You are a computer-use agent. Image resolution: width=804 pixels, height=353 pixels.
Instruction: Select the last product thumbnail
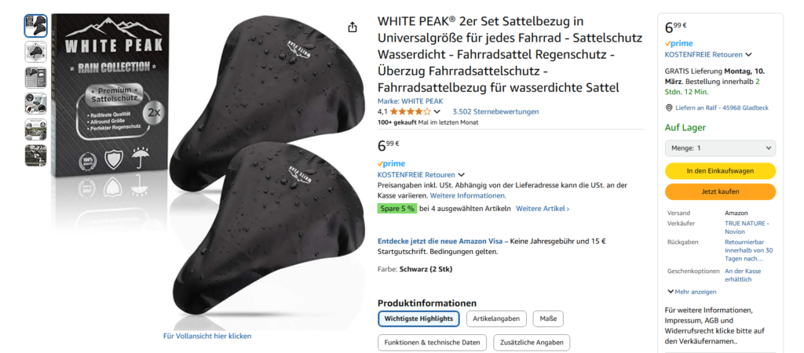[35, 155]
